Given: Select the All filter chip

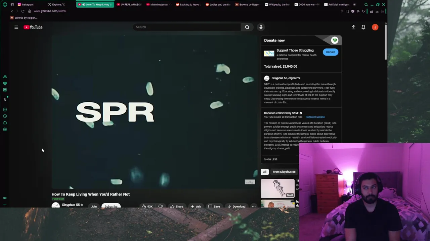Looking at the screenshot, I should (x=265, y=172).
